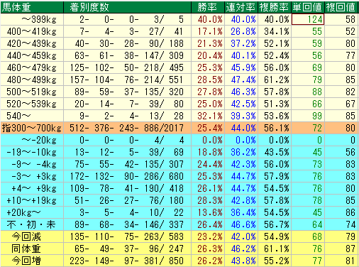Click the 88 単回値 cell
The image size is (359, 267).
(308, 92)
